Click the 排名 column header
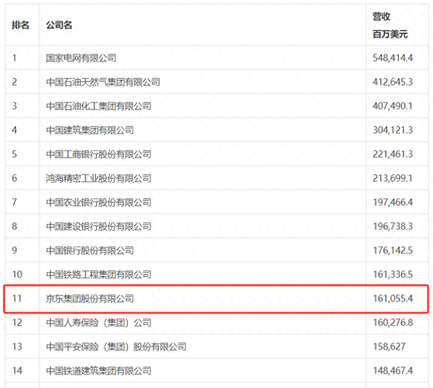Viewport: 433px width, 388px height. (20, 25)
